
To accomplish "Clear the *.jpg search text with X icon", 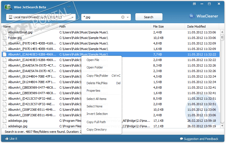I will point(123,17).
